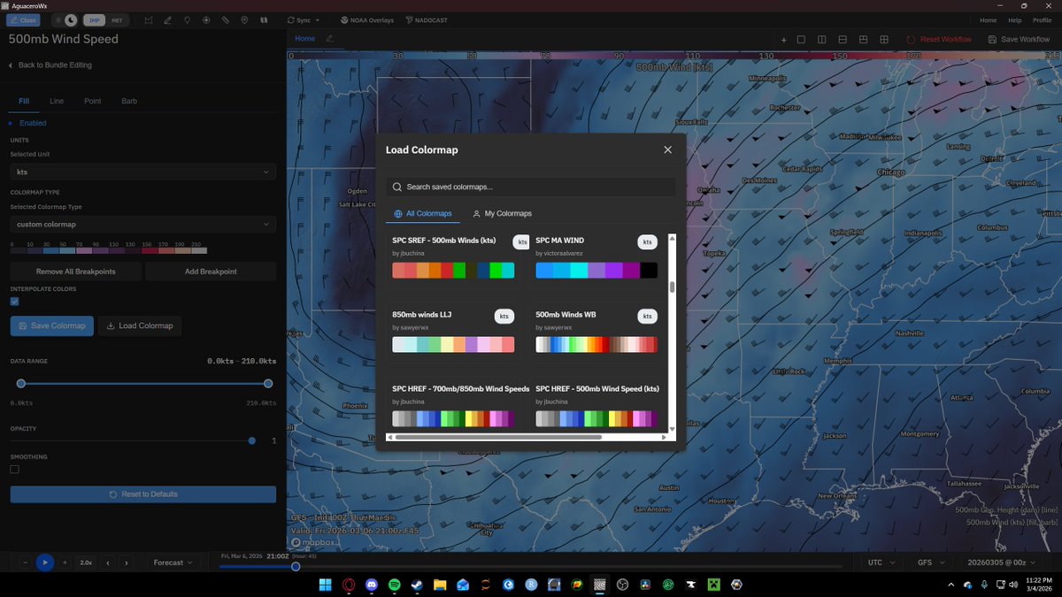
Task: Choose two-row split layout icon
Action: [x=843, y=40]
